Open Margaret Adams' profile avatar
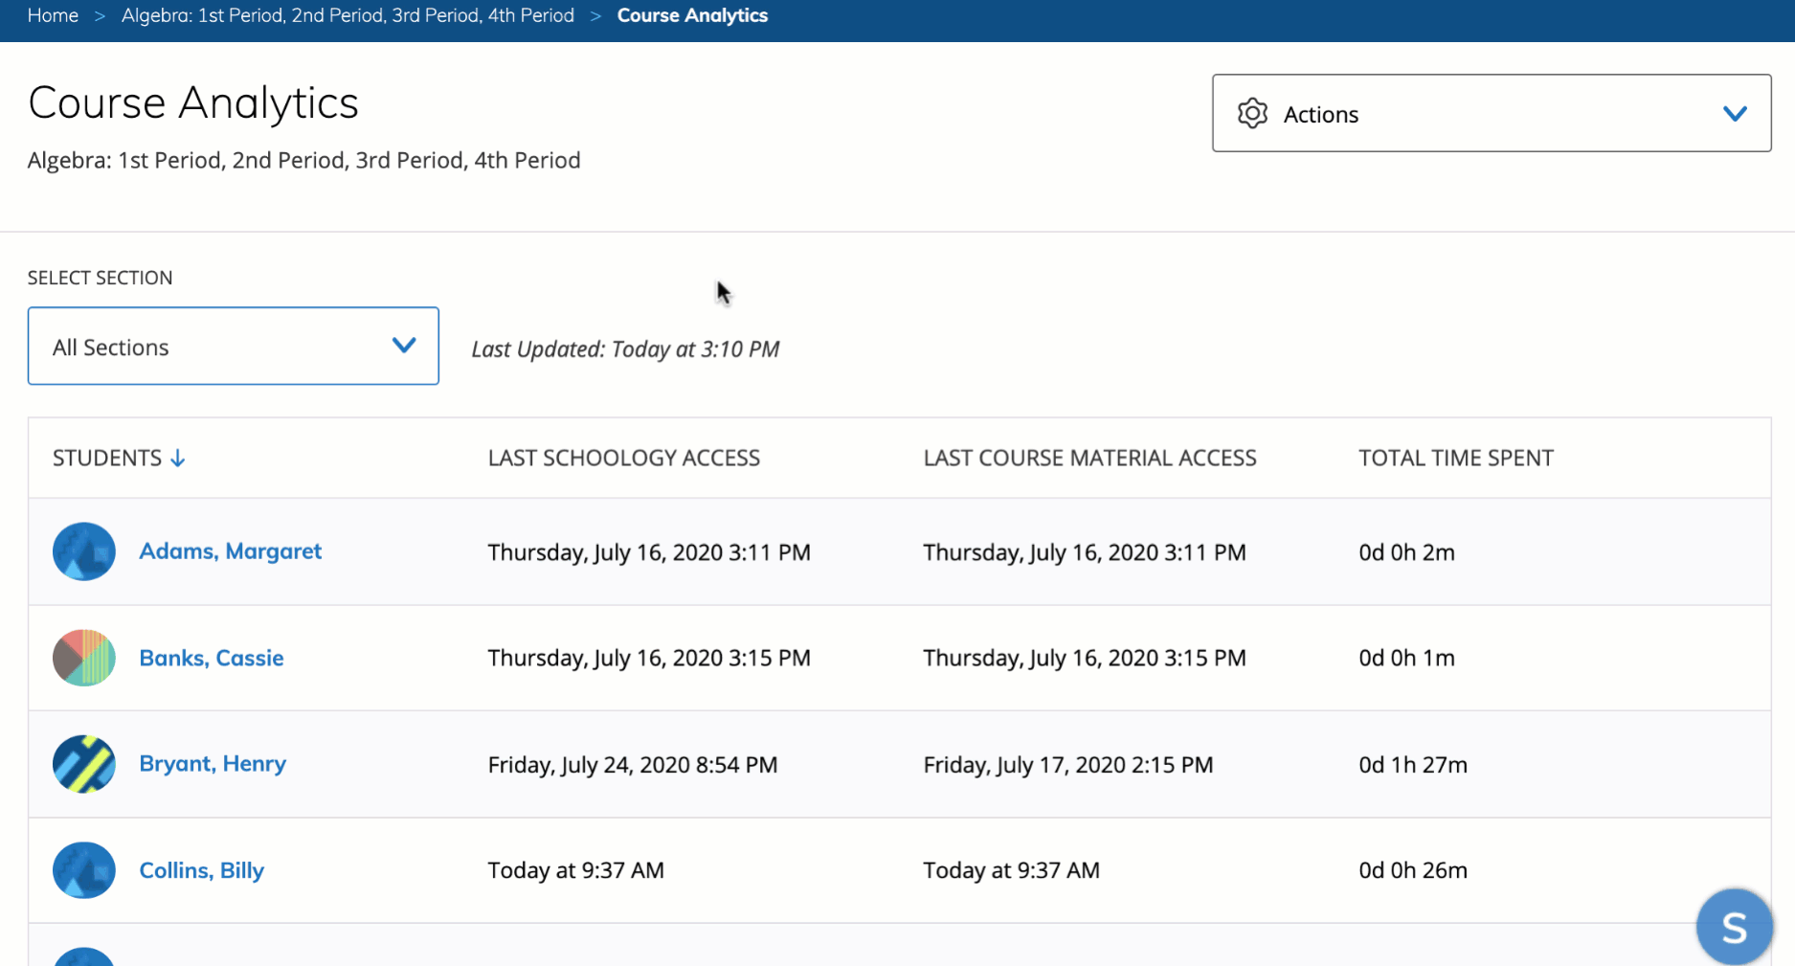Image resolution: width=1795 pixels, height=966 pixels. point(84,551)
